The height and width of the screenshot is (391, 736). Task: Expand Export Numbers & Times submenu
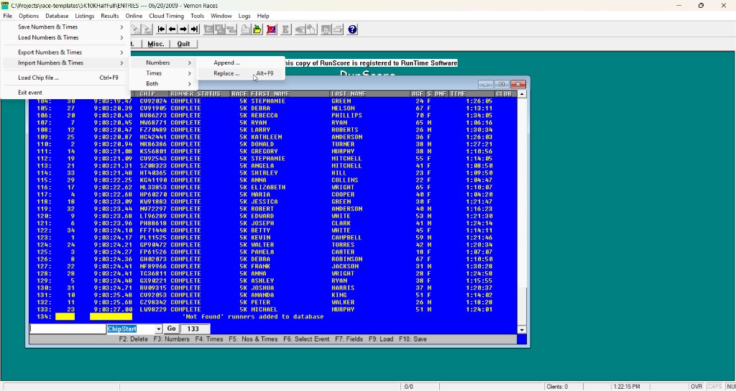point(65,52)
